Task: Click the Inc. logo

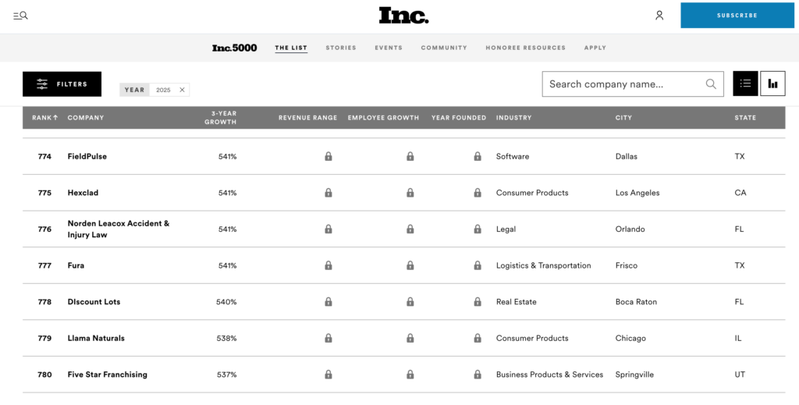Action: tap(403, 16)
